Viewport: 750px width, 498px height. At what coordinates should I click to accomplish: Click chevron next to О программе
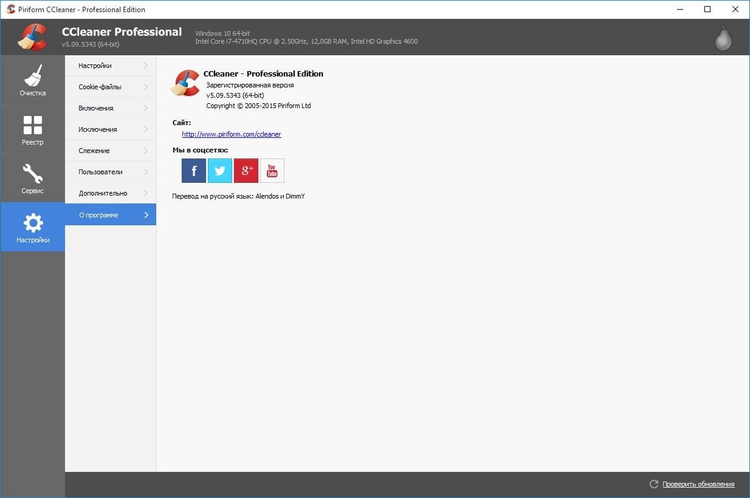(146, 215)
